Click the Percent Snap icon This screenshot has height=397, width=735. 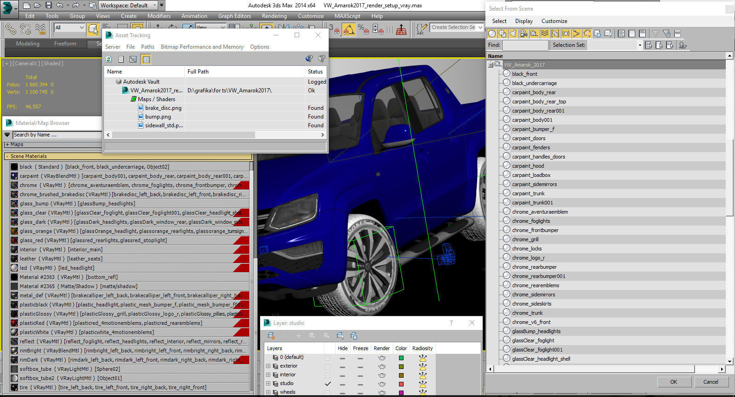363,29
